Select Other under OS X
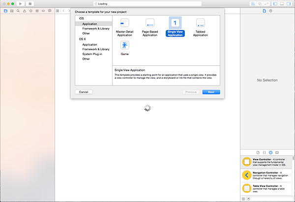Screen dimensions: 295x202 click(x=86, y=59)
